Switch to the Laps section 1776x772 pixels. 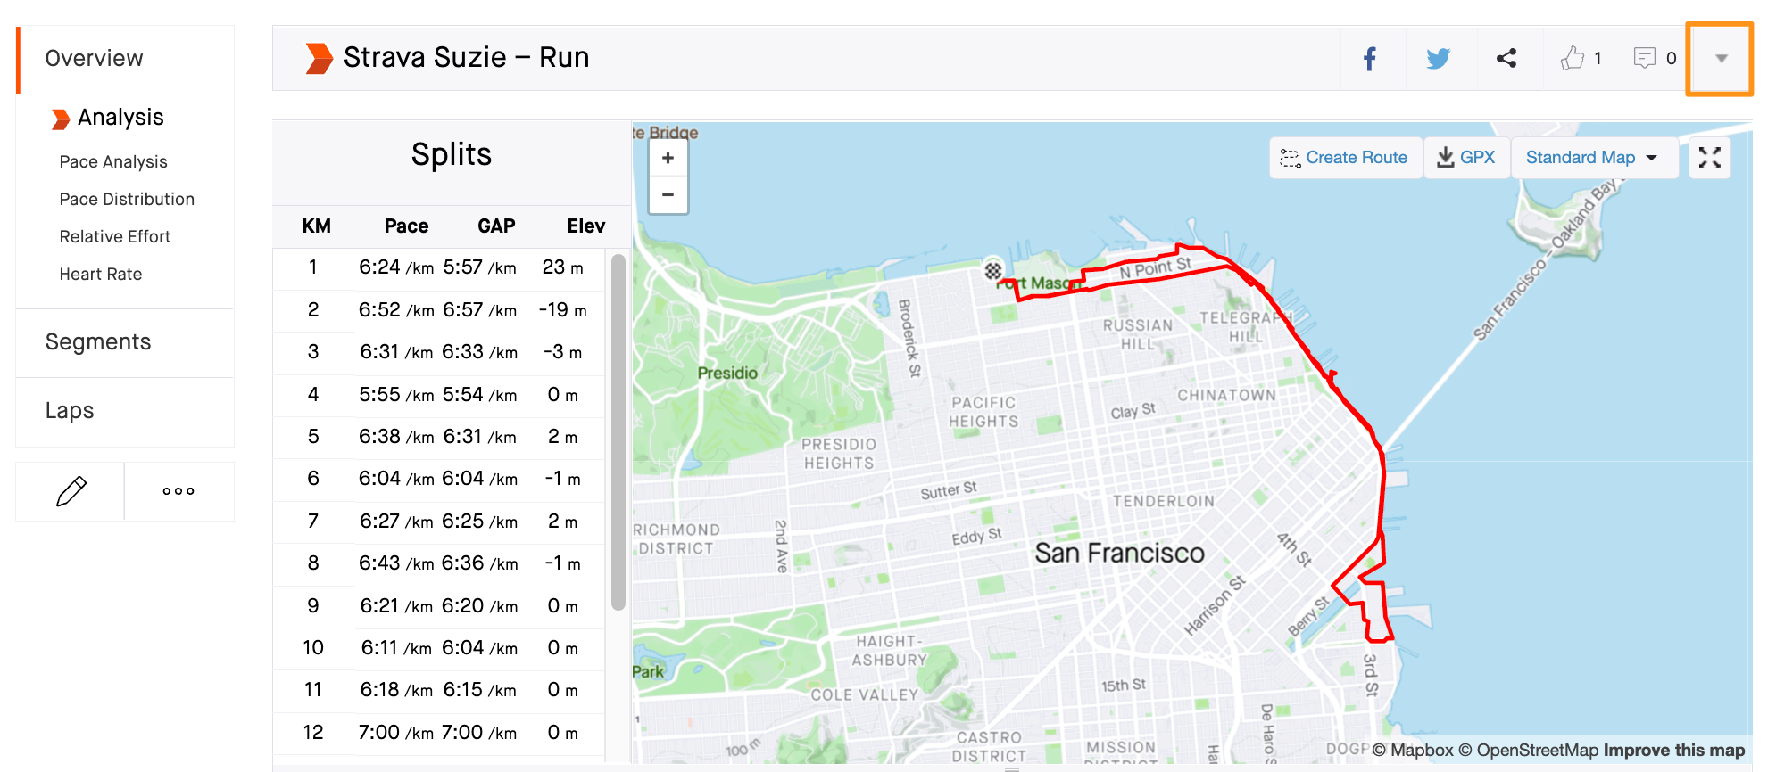pos(70,411)
